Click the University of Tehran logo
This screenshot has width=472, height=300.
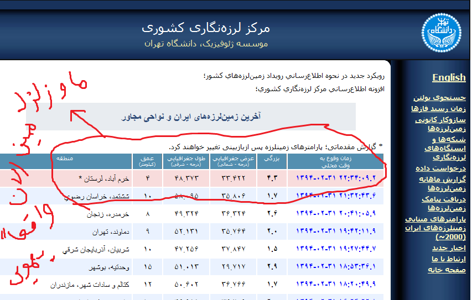point(442,33)
